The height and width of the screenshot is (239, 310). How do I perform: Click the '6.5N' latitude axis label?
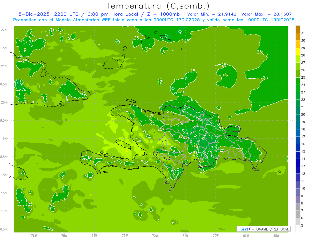(4, 229)
